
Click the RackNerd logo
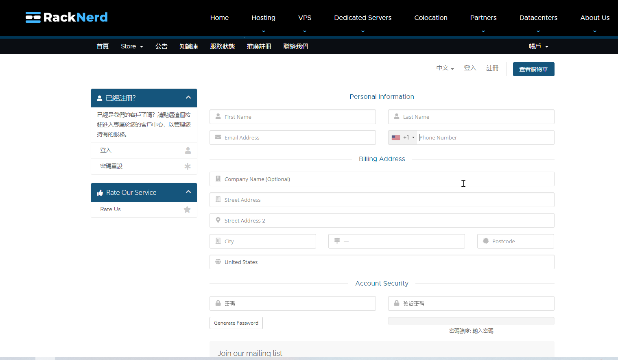67,17
